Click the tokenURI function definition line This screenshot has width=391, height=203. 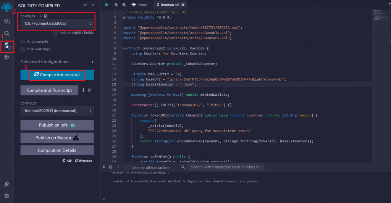pos(225,115)
